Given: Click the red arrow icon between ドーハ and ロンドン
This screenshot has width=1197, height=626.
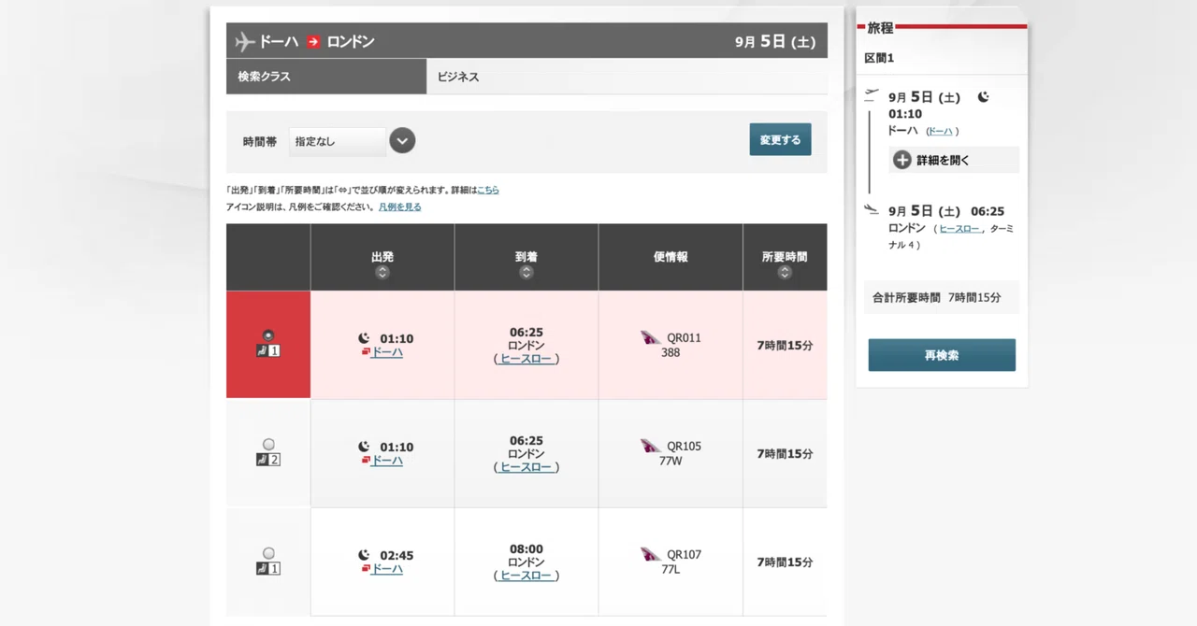Looking at the screenshot, I should click(313, 41).
